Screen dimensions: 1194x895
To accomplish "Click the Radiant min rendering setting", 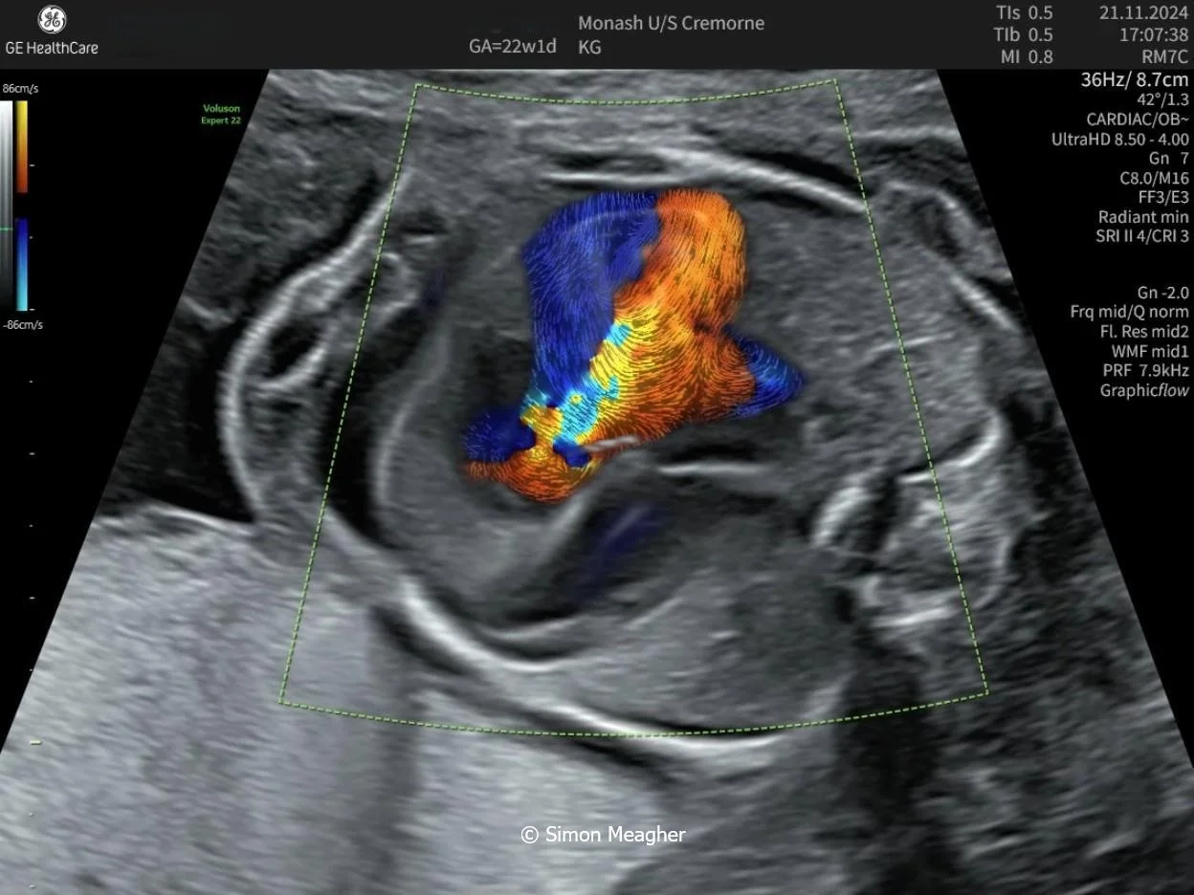I will click(x=1142, y=217).
